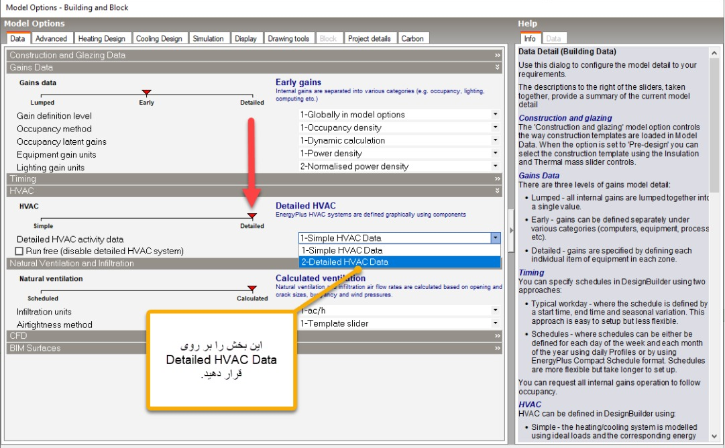Open the Carbon tab
The width and height of the screenshot is (725, 448).
point(412,38)
